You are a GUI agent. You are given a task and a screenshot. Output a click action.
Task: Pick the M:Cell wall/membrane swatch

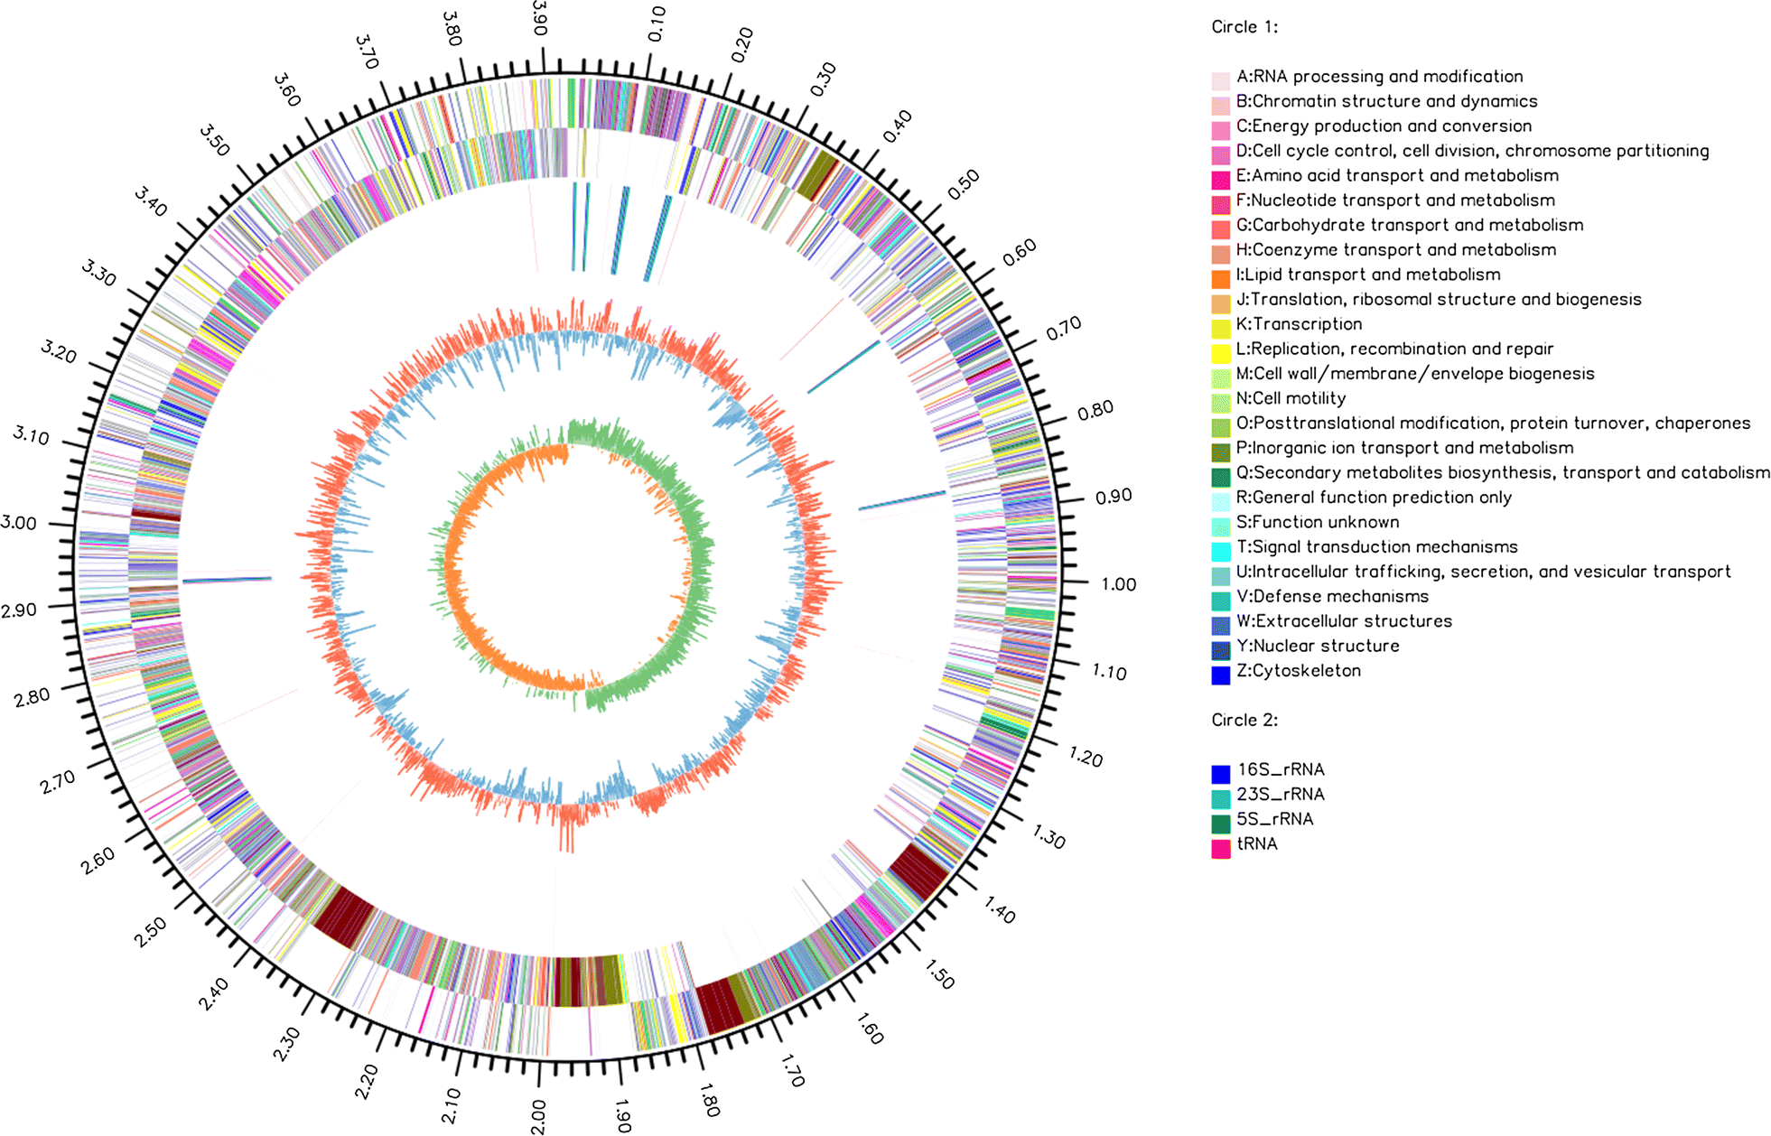click(x=1220, y=378)
